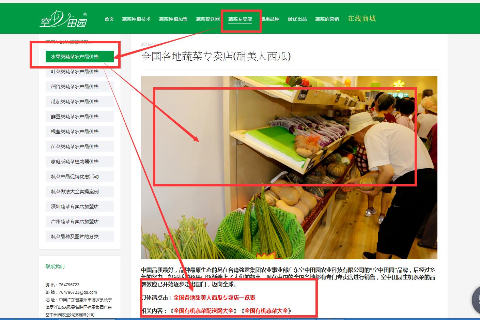
Task: Open the 全国有机蔬菜配送网大全 related link
Action: (204, 311)
